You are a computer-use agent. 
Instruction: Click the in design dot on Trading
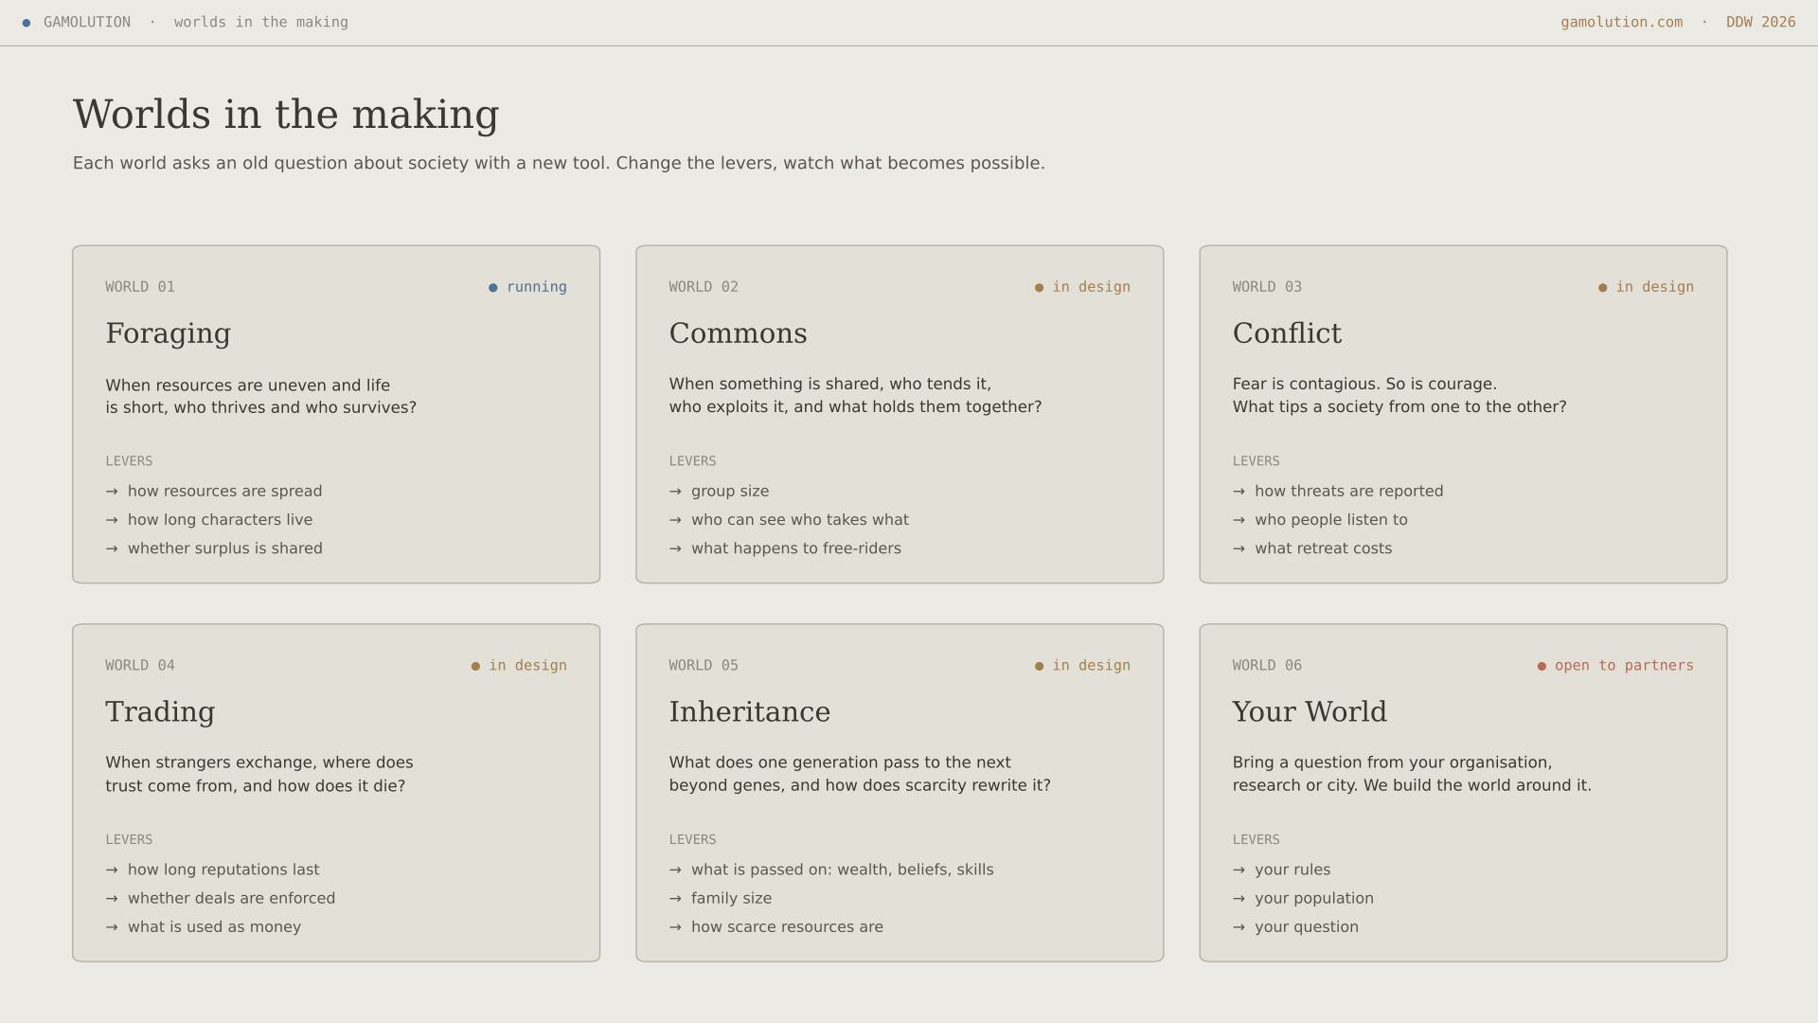pos(475,667)
